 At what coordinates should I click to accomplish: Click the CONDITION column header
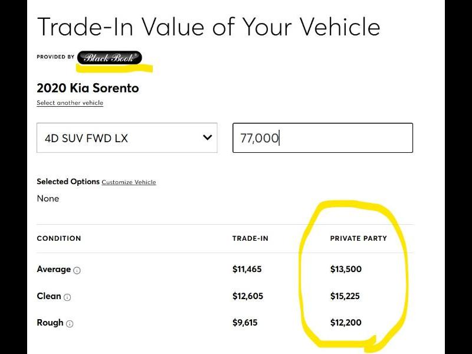(x=59, y=238)
